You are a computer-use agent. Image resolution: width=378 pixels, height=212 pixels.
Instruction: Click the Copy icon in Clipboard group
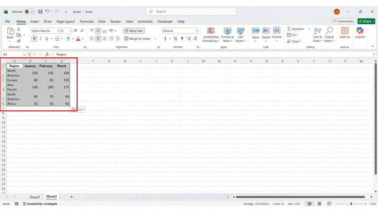coord(19,35)
